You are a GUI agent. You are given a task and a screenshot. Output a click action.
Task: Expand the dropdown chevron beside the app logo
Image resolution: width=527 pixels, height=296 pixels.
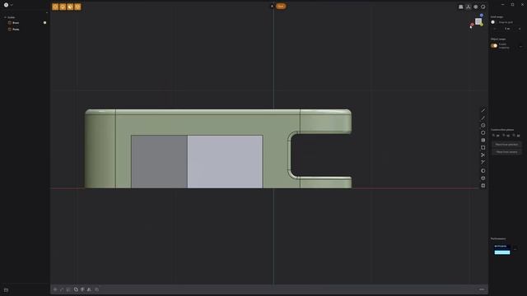pos(12,5)
